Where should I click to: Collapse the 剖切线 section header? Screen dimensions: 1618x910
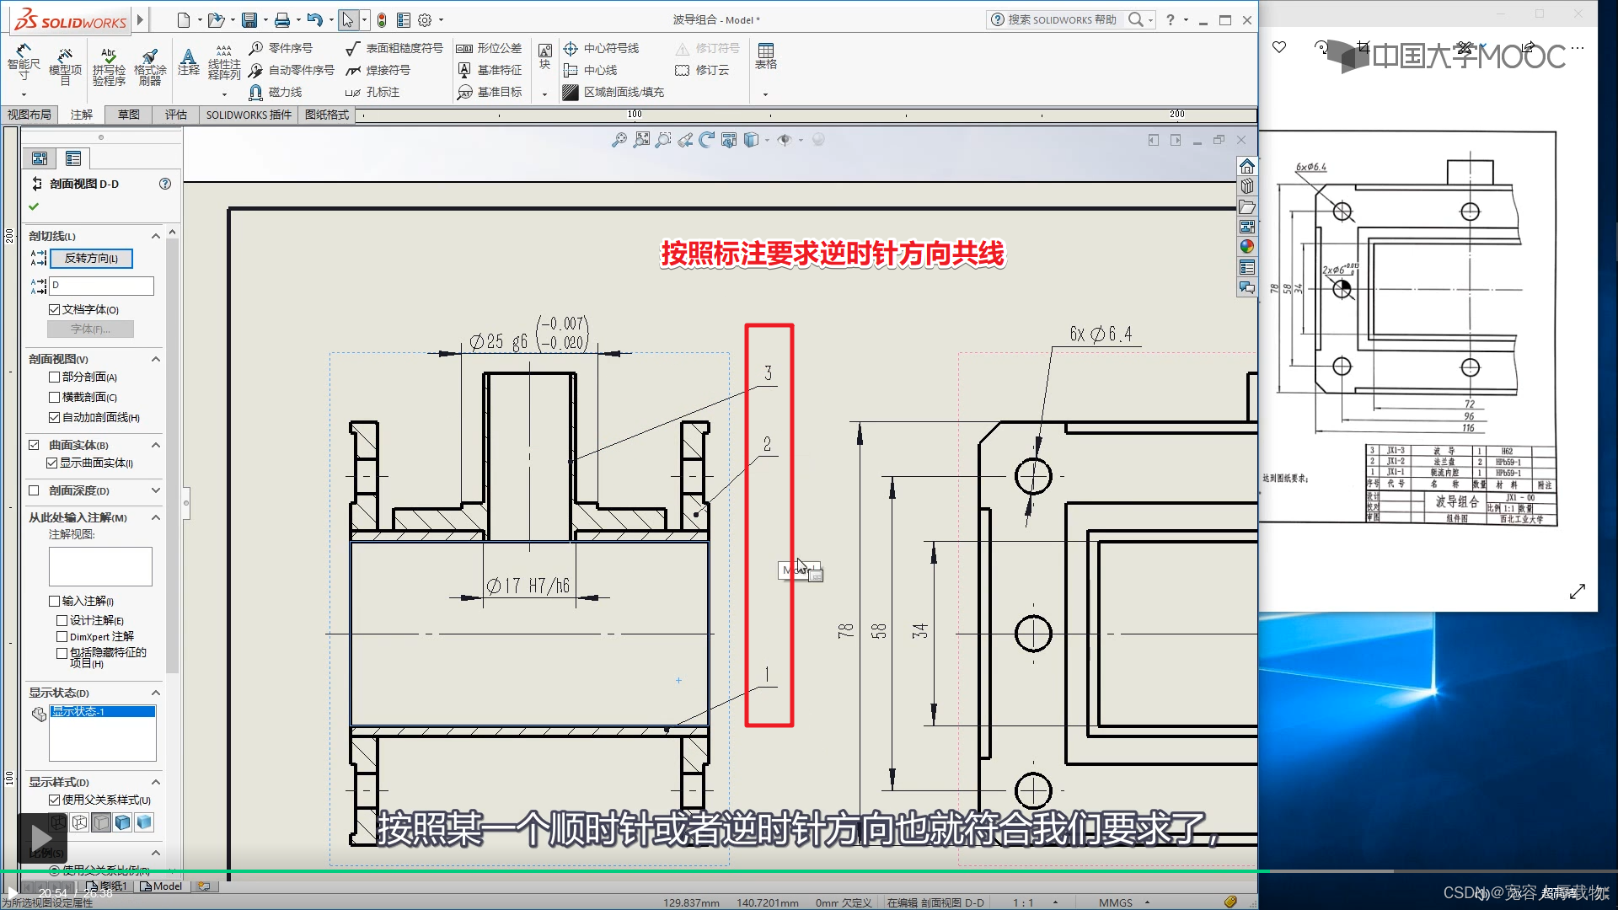(x=156, y=236)
